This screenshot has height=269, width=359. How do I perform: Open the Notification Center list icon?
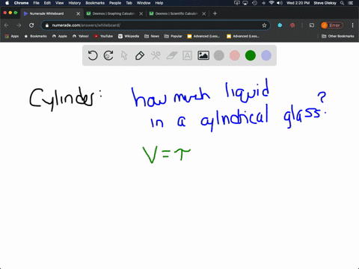click(351, 3)
